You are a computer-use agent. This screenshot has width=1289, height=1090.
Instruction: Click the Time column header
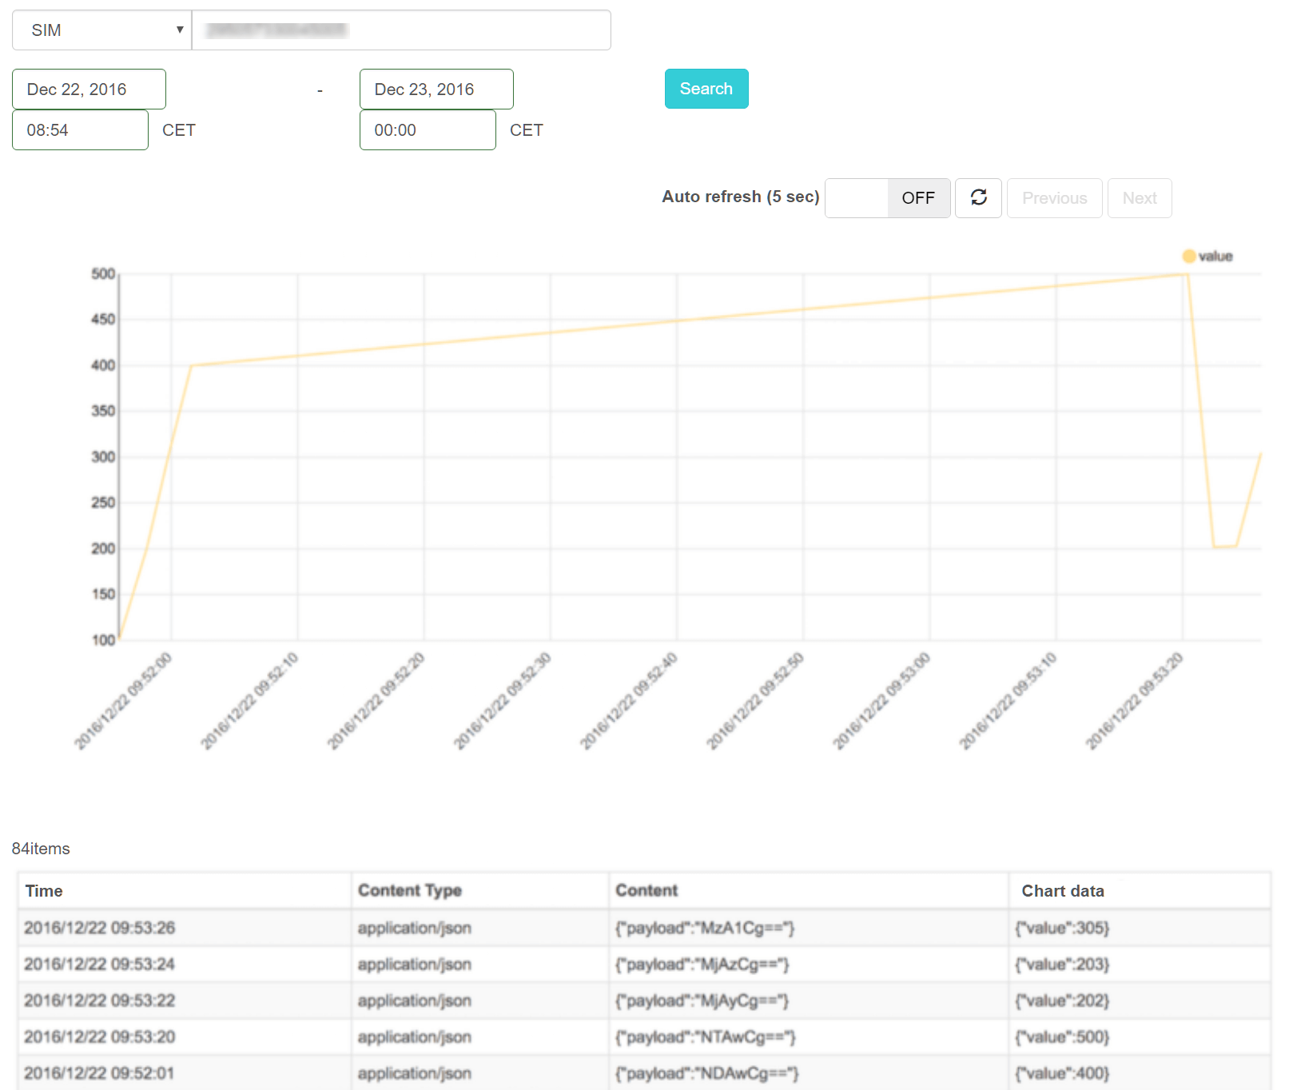44,891
